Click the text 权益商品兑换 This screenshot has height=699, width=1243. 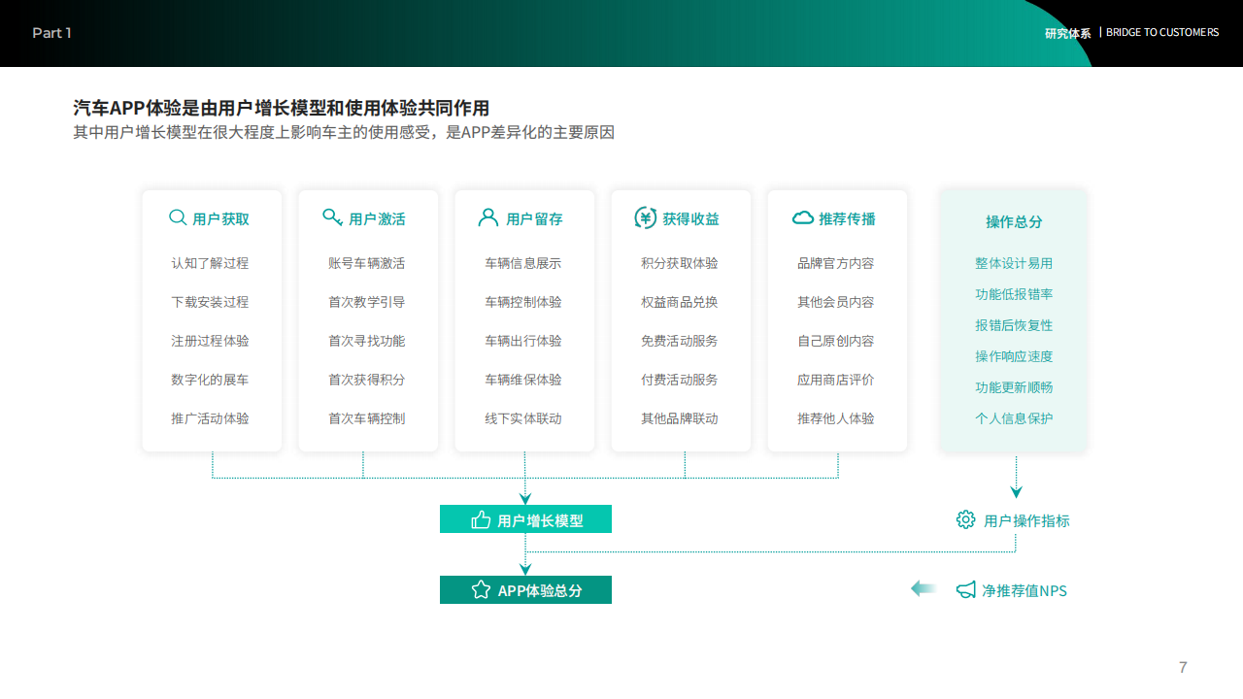(680, 302)
